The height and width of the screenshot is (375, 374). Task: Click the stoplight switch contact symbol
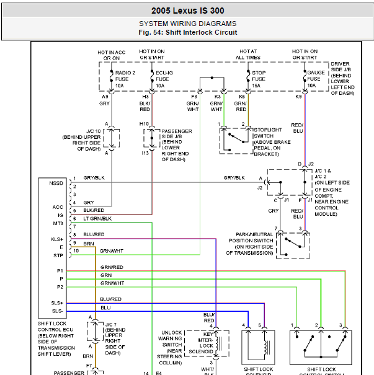(x=236, y=141)
